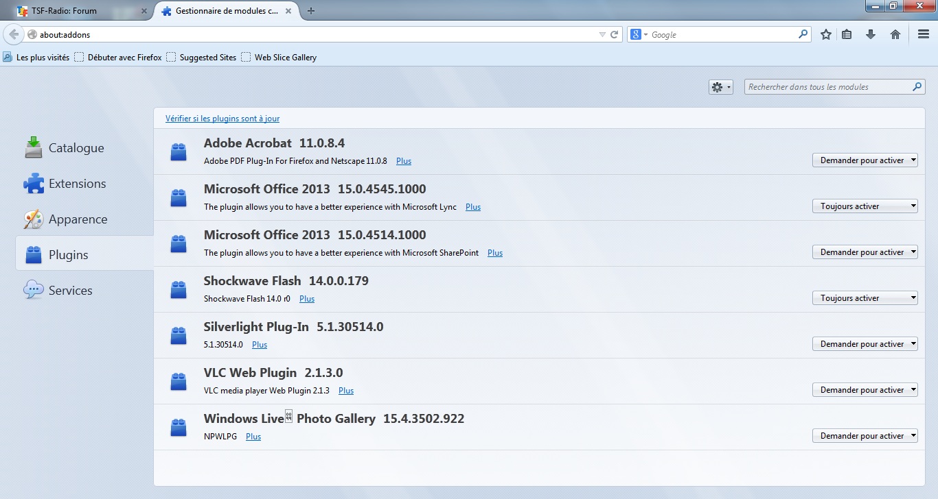Open Suggested Sites bookmark

pos(201,58)
